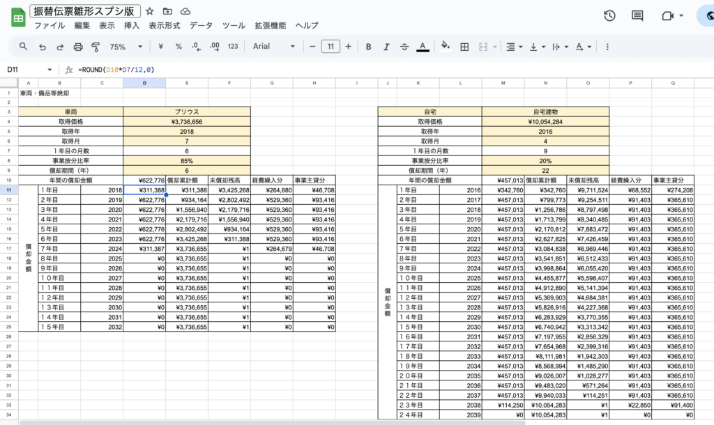Expand the horizontal align dropdown
This screenshot has width=714, height=425.
pos(514,47)
